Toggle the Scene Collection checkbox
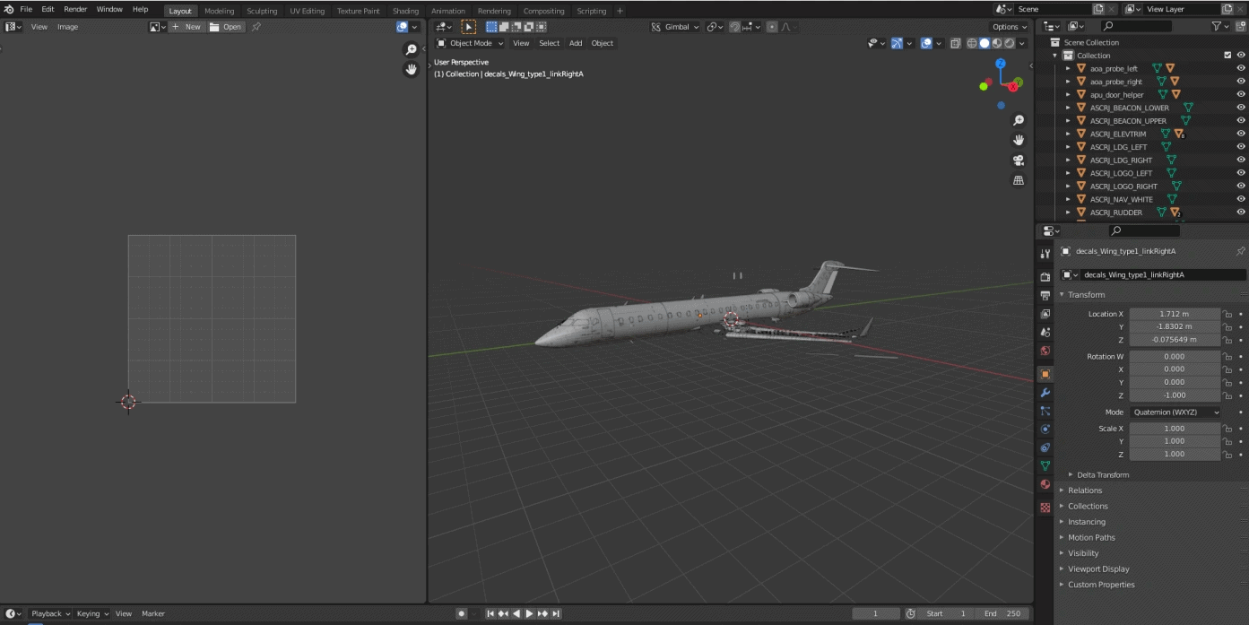Image resolution: width=1249 pixels, height=625 pixels. [x=1227, y=55]
